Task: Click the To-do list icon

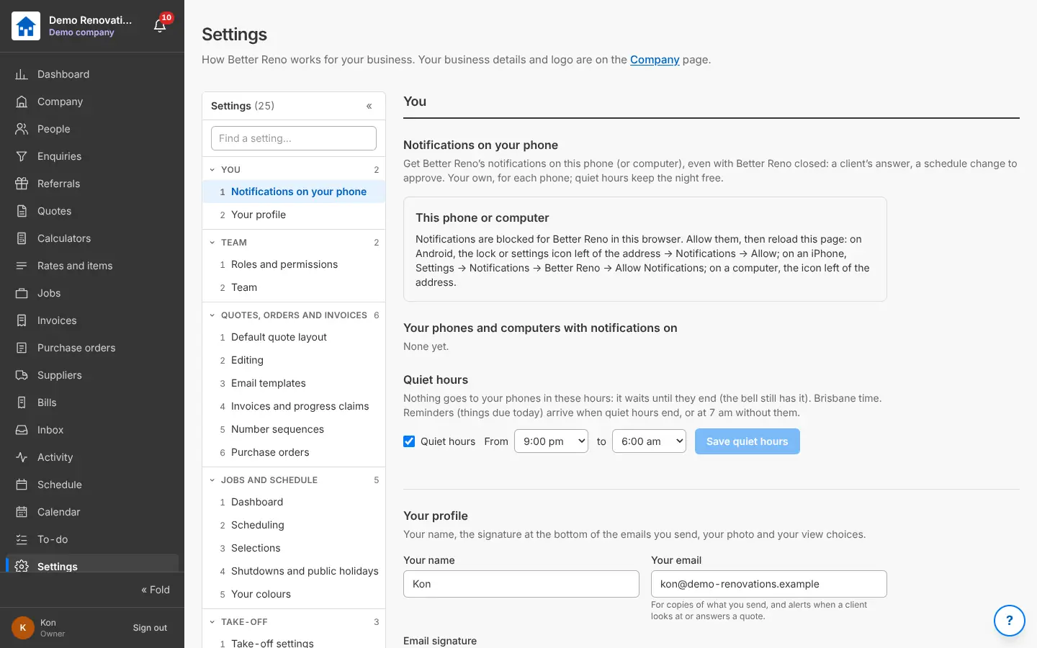Action: click(22, 539)
